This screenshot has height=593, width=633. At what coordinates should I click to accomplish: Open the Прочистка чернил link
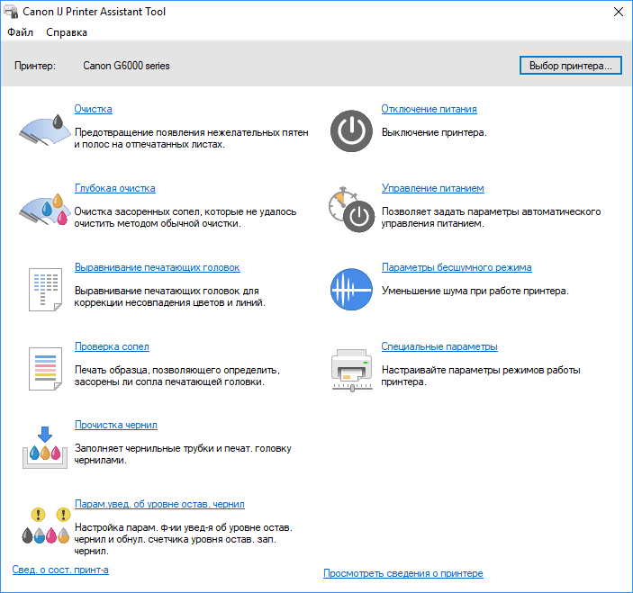[x=116, y=425]
